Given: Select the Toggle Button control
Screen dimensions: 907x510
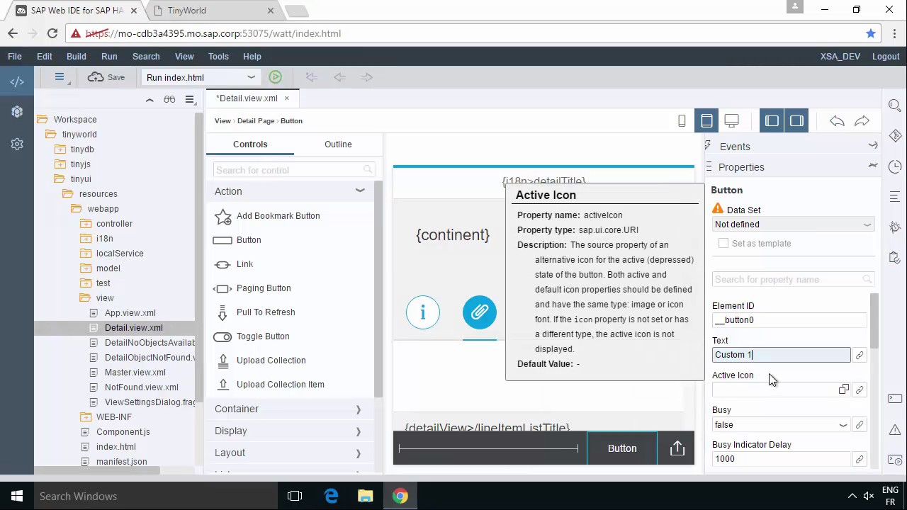Looking at the screenshot, I should click(x=263, y=336).
